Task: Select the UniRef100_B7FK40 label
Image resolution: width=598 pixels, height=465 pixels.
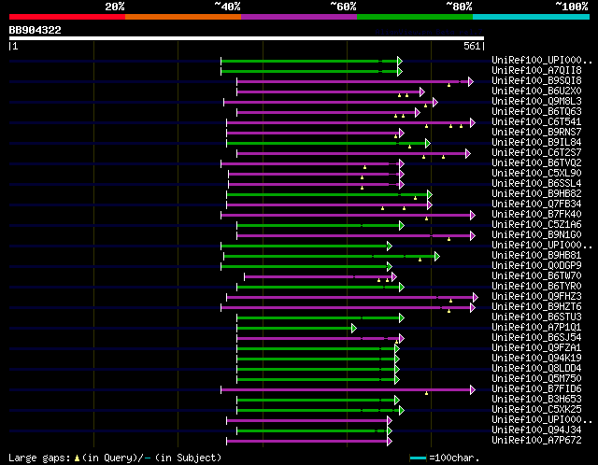Action: (536, 215)
